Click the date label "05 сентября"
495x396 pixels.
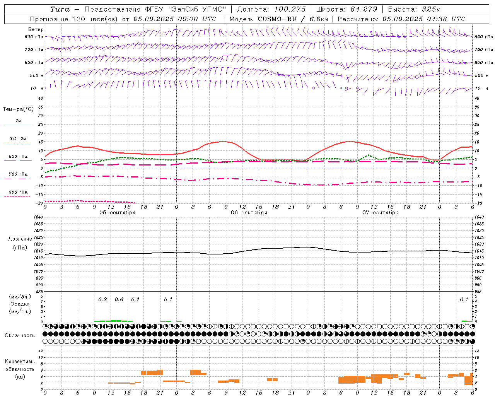click(x=118, y=213)
